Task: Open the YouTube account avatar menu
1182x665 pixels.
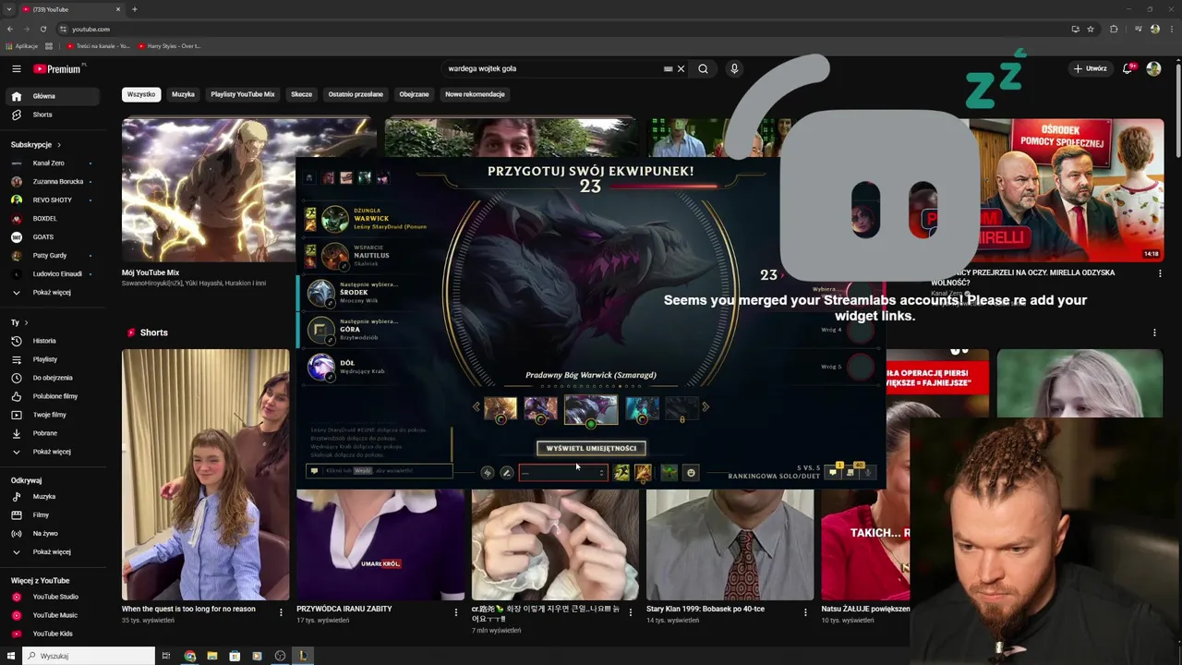Action: tap(1153, 68)
